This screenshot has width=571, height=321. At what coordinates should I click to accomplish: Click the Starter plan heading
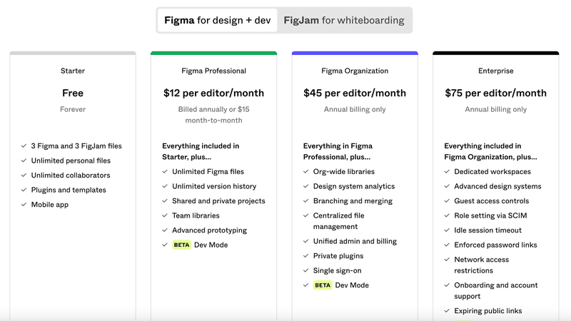[x=73, y=71]
